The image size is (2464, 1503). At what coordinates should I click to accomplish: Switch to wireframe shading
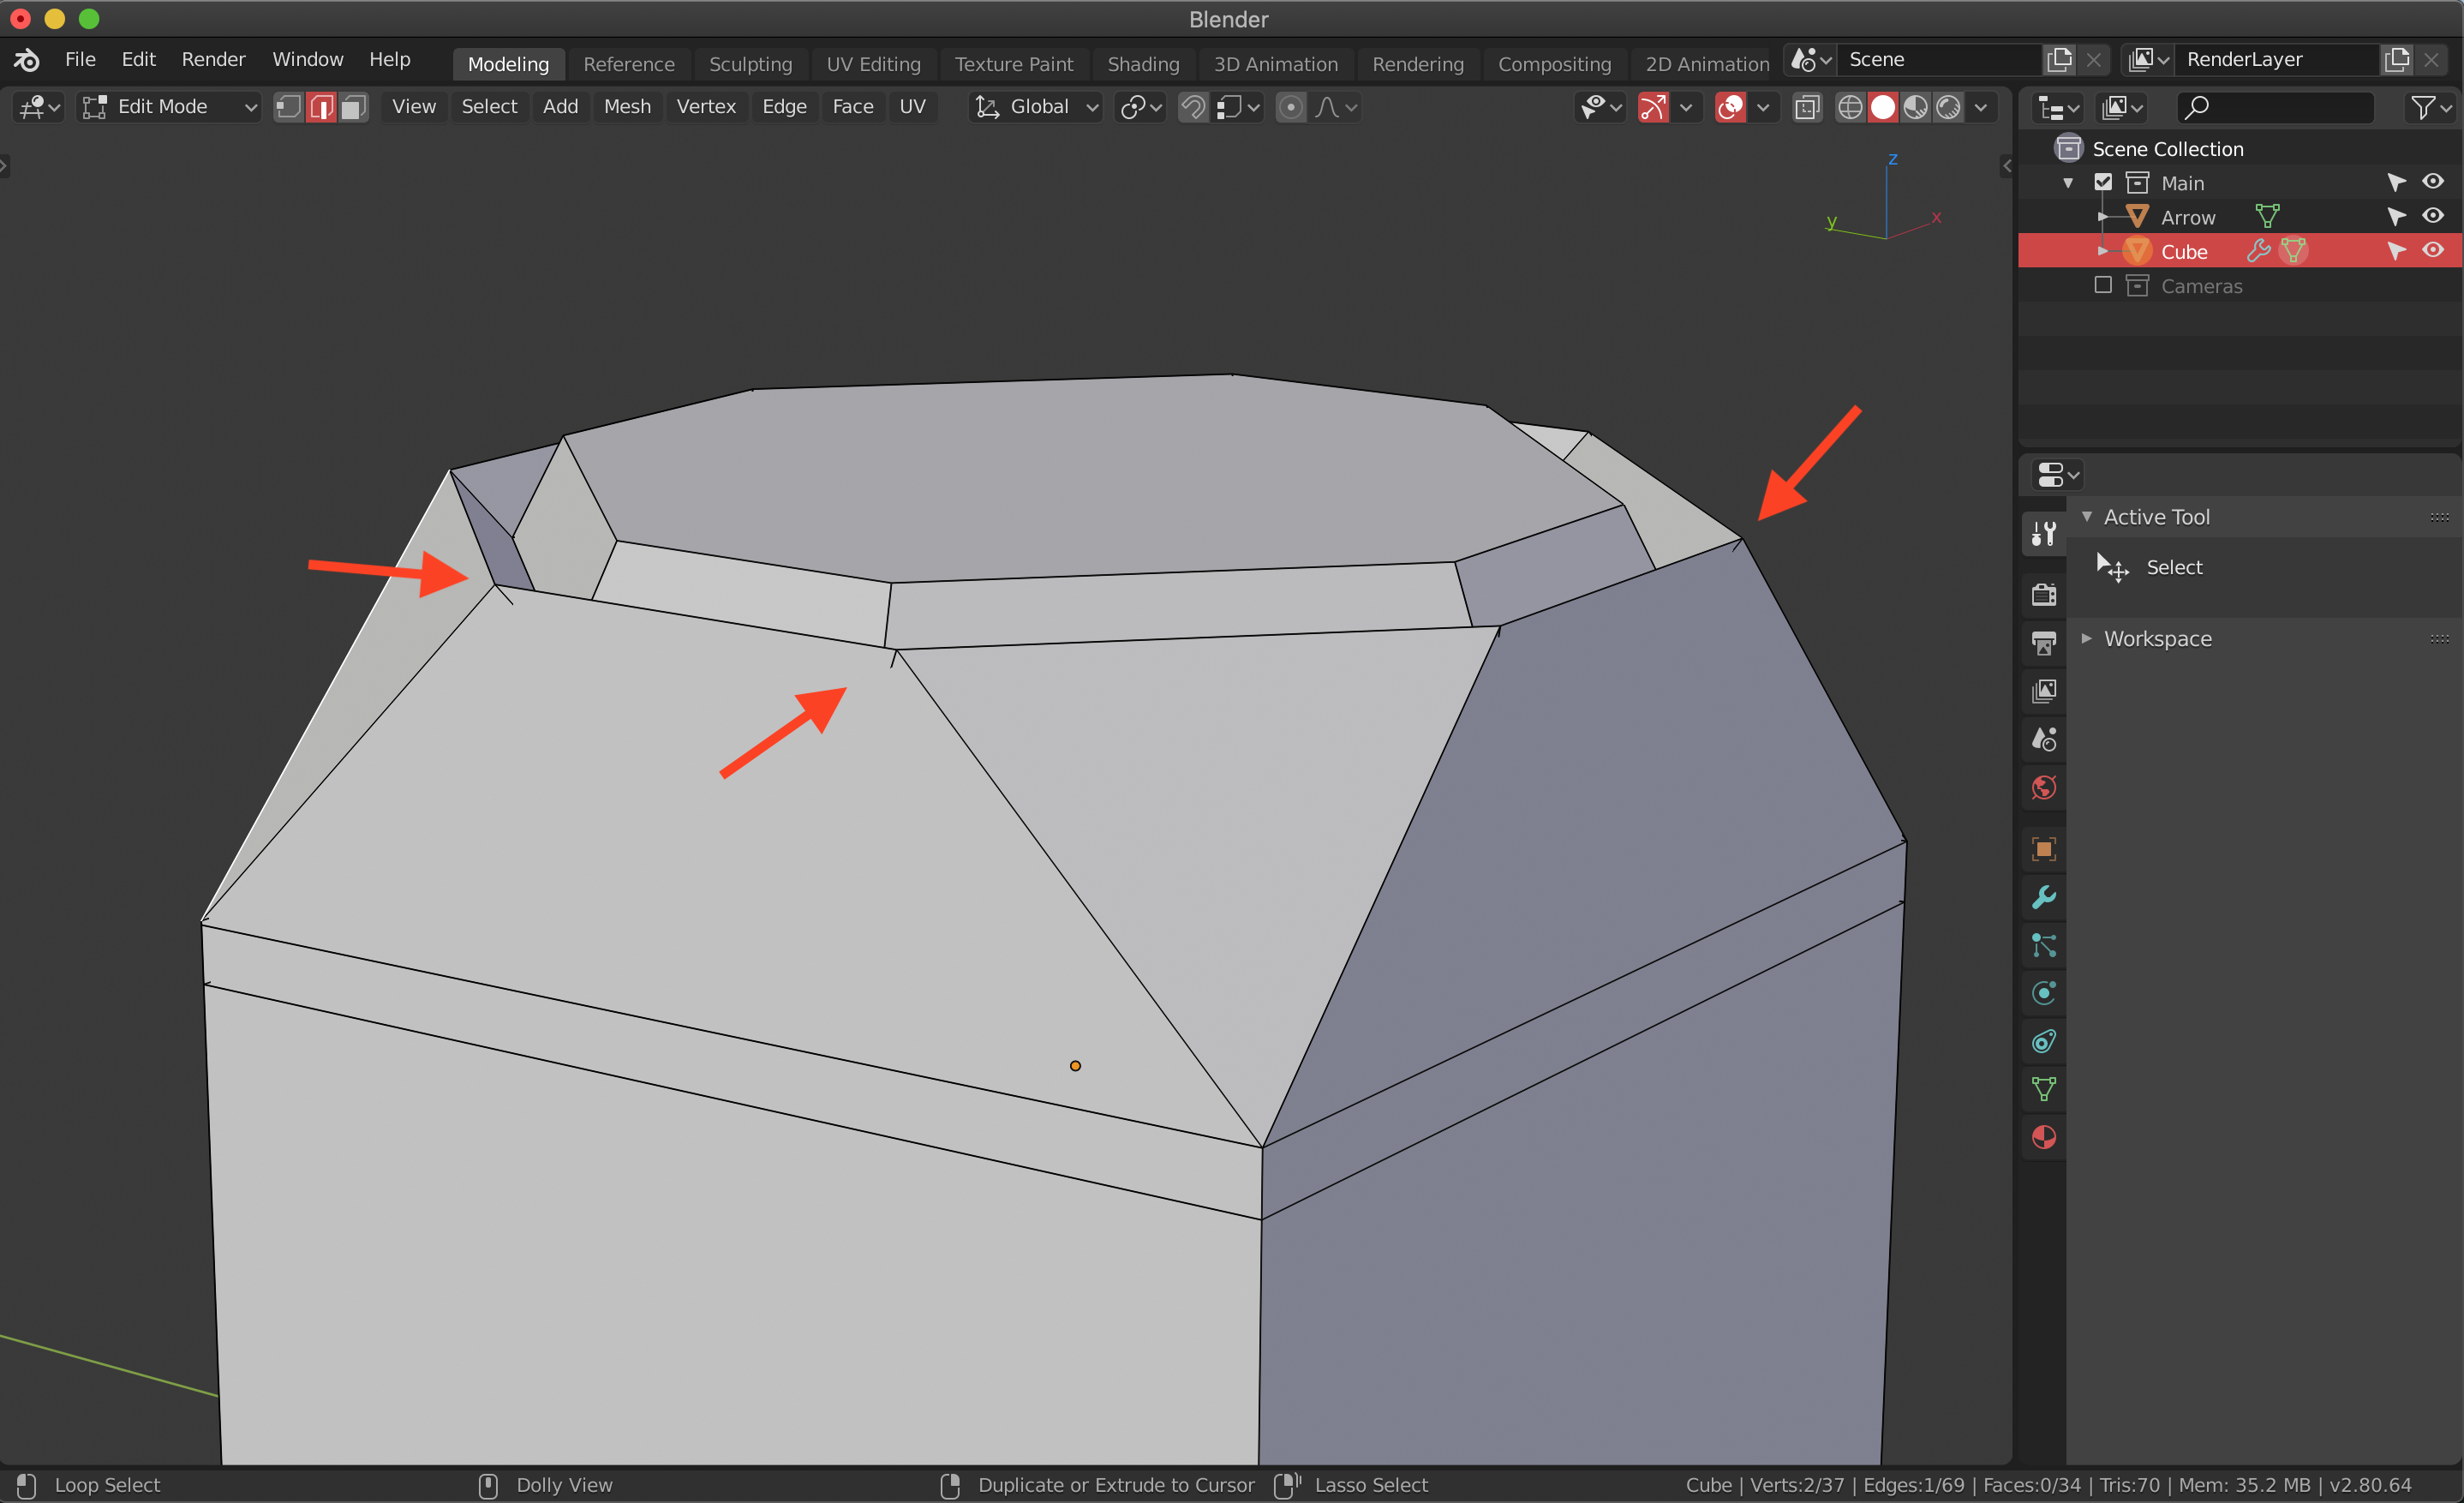(1850, 107)
